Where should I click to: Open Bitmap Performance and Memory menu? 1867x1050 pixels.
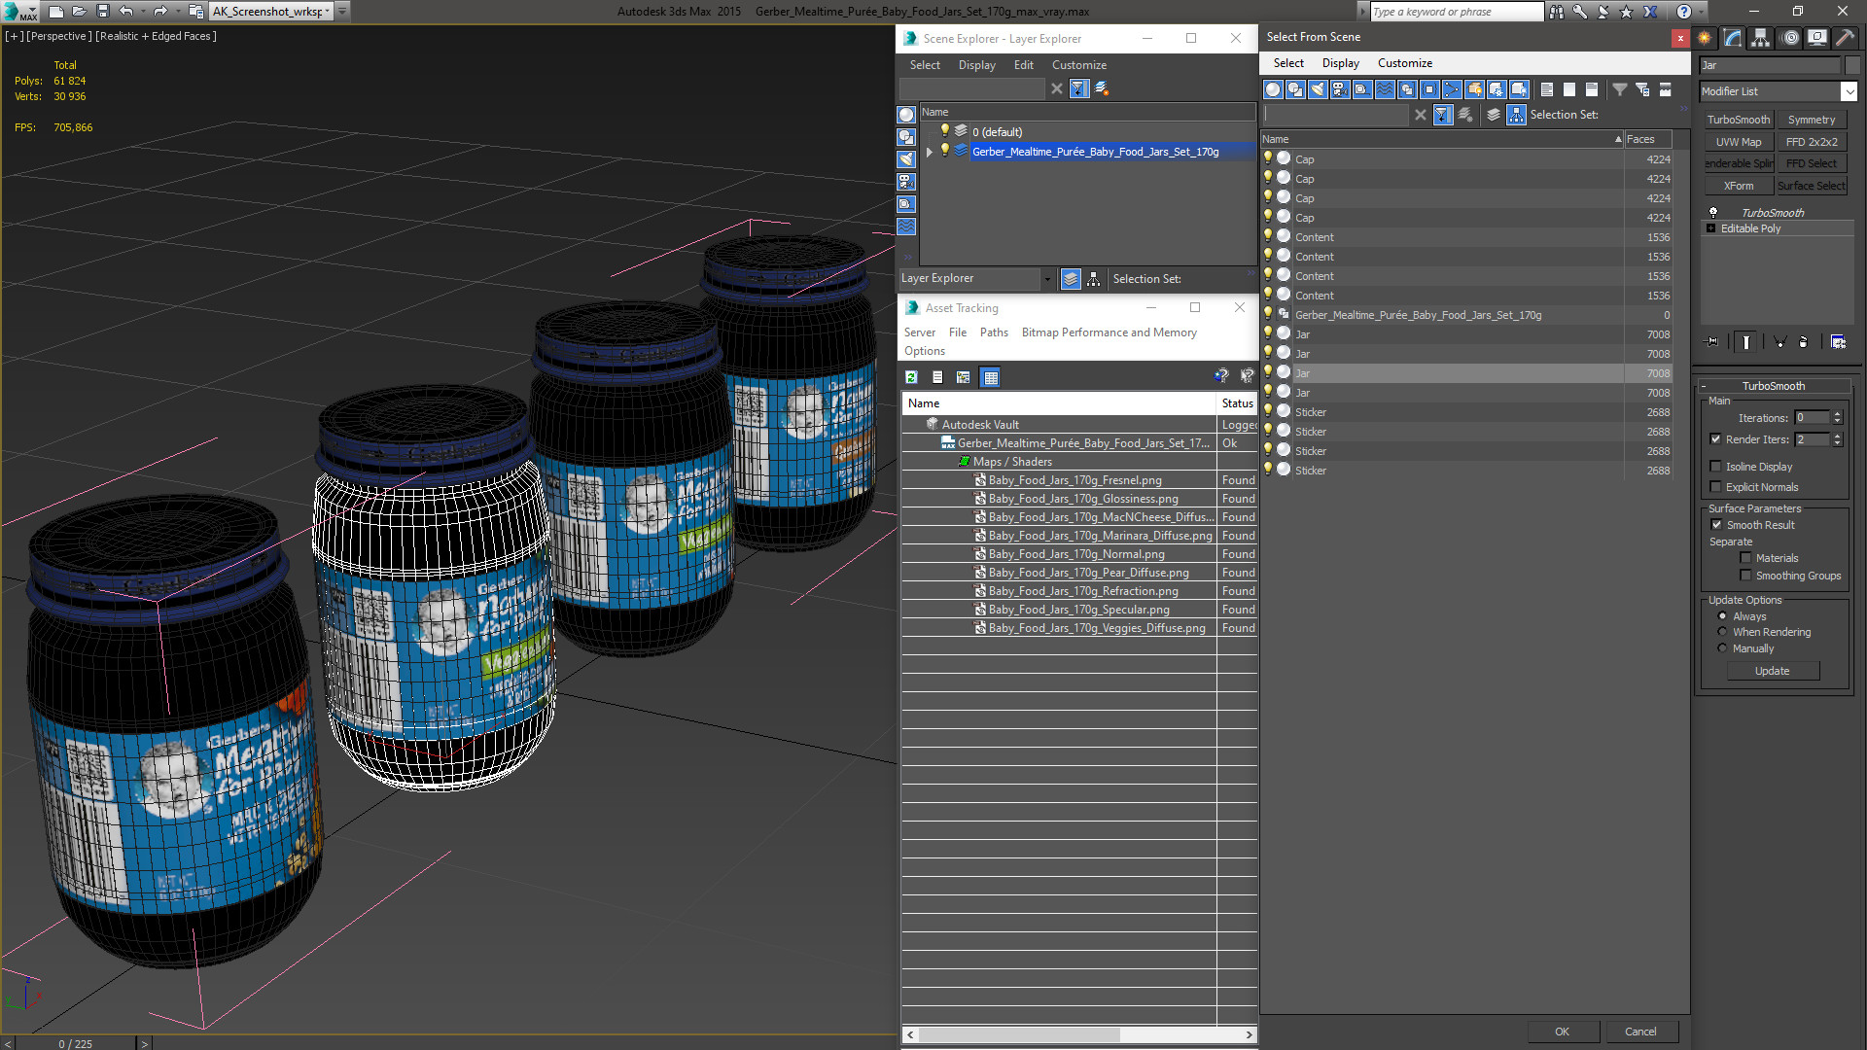pyautogui.click(x=1109, y=332)
